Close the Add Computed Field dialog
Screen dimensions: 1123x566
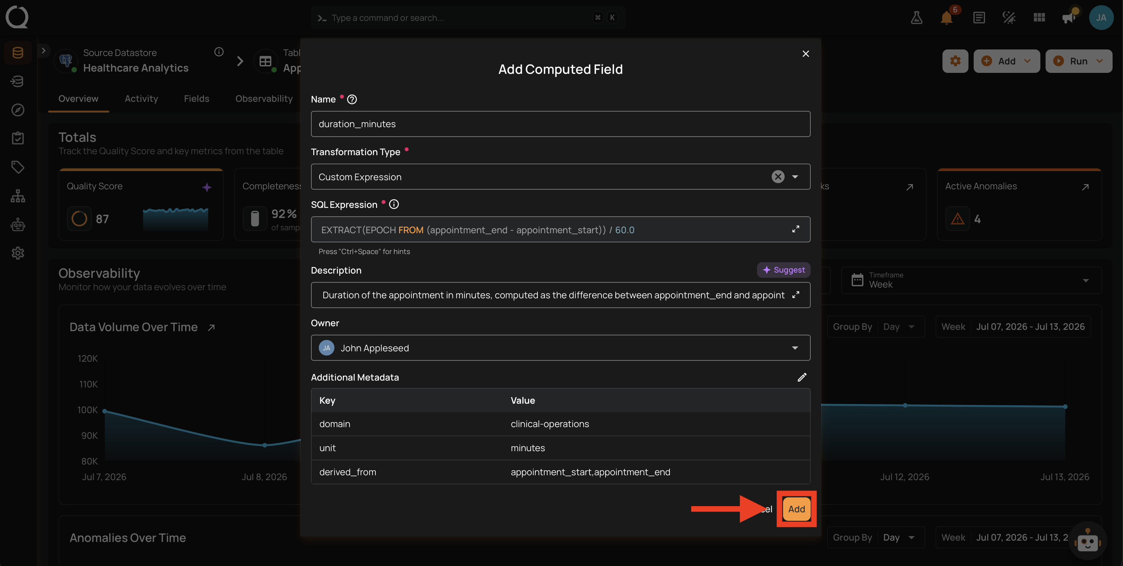point(805,54)
